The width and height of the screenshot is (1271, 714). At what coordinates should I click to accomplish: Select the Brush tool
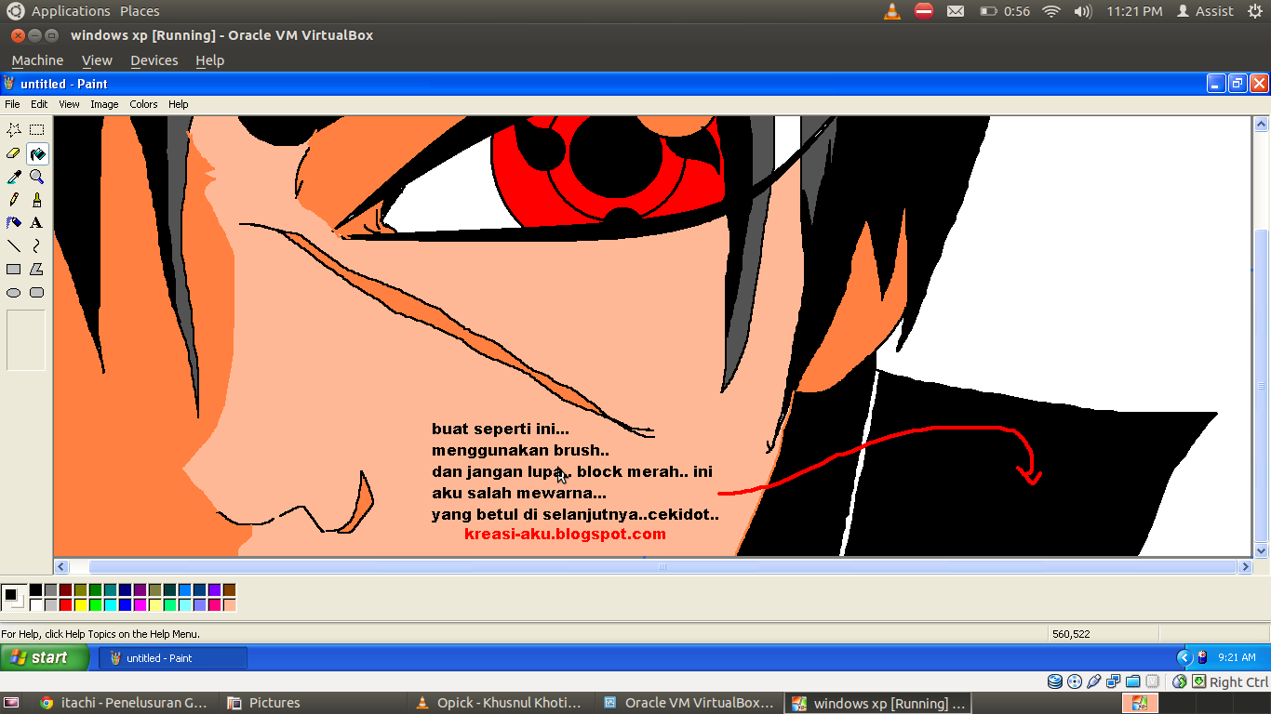coord(37,200)
